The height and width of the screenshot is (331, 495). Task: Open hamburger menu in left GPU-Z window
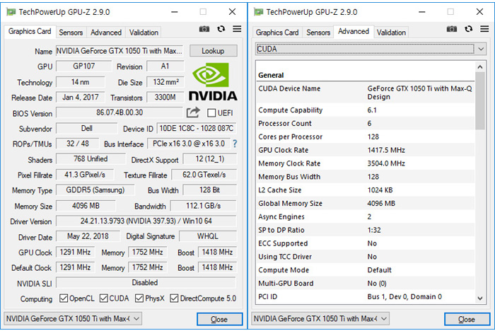tap(237, 29)
